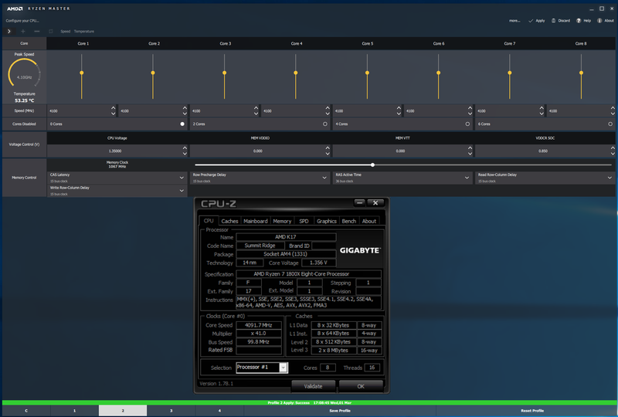
Task: Open About tab in CPU-Z
Action: coord(369,221)
